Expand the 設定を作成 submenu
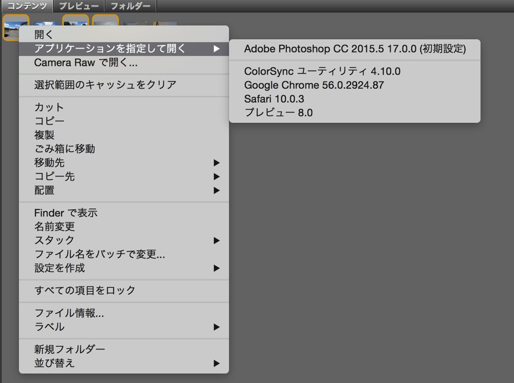 coord(124,268)
